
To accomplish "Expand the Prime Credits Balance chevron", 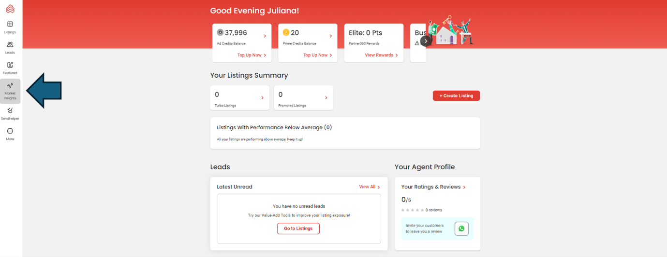I will pos(331,36).
